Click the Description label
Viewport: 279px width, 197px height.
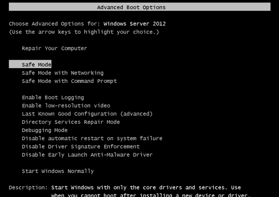point(28,188)
